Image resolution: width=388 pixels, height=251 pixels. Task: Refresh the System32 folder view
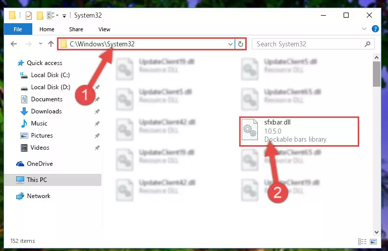(x=240, y=44)
